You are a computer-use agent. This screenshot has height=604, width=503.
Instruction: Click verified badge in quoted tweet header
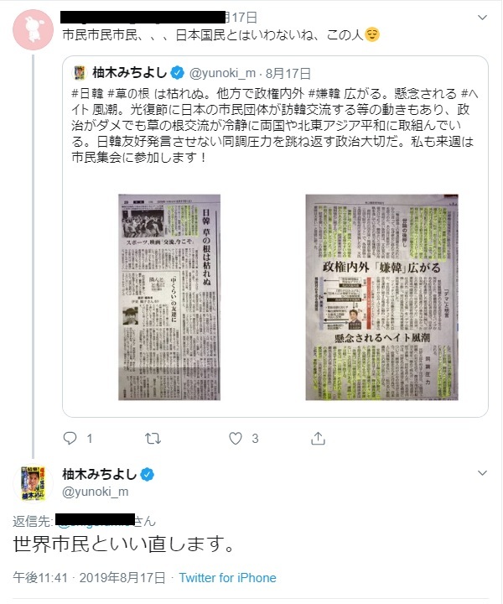click(x=177, y=73)
